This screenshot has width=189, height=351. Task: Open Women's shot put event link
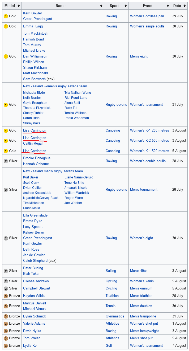[x=144, y=323]
